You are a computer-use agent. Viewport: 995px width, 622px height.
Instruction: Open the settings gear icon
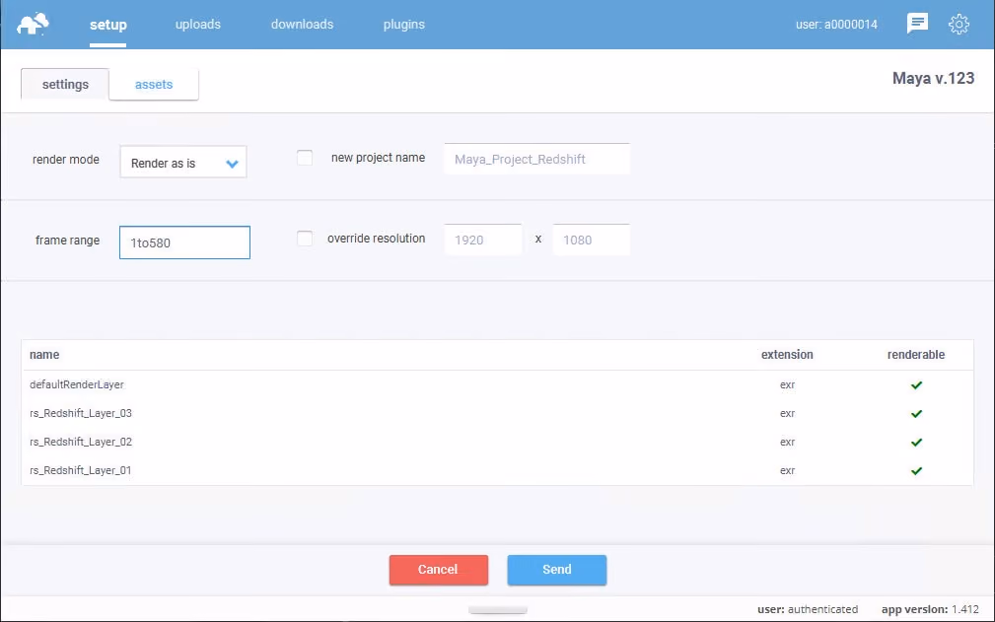[959, 24]
